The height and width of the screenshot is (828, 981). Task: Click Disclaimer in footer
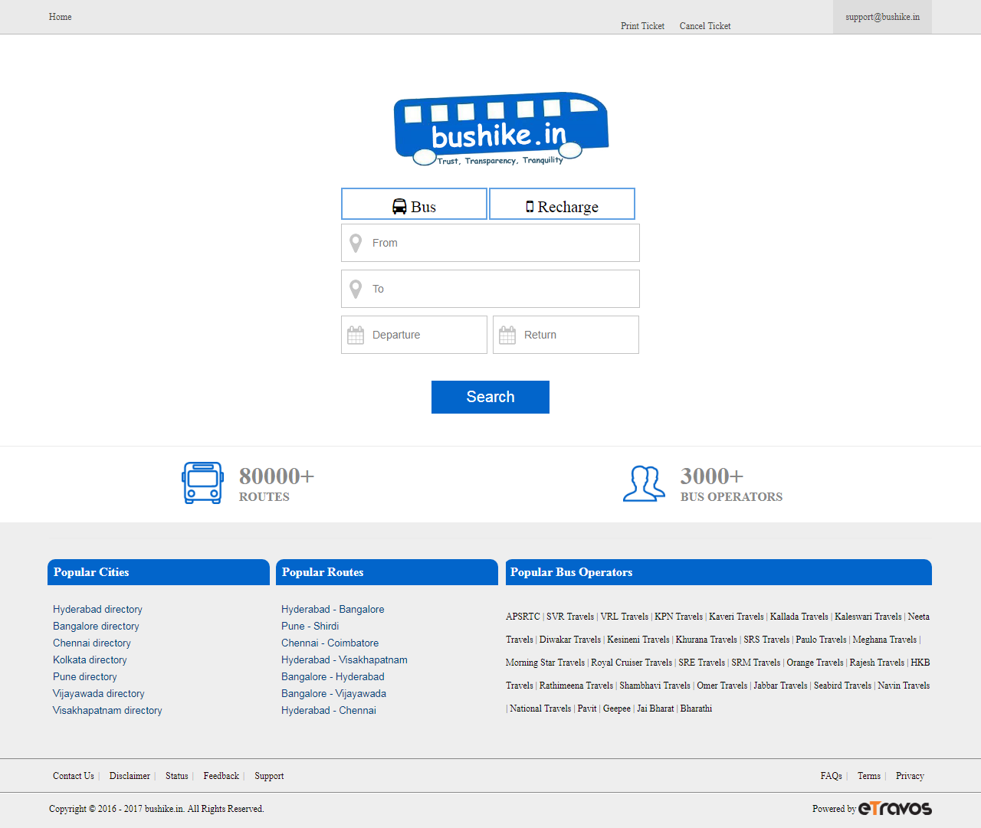(x=130, y=776)
